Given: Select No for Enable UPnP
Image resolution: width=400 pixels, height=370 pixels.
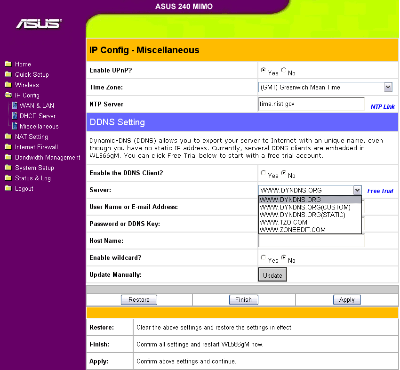Looking at the screenshot, I should [283, 70].
